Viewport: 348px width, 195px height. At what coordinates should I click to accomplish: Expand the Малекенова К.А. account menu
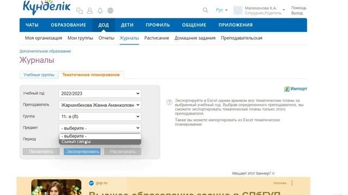point(284,10)
